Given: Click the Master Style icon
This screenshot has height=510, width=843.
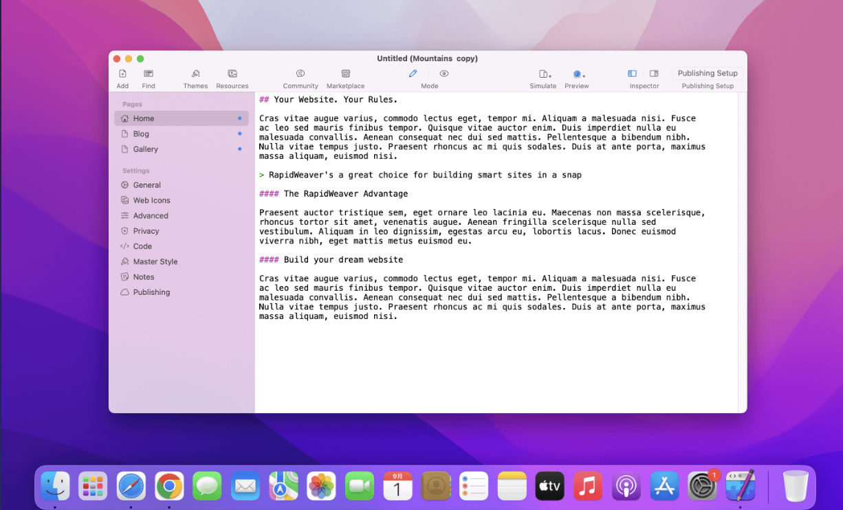Looking at the screenshot, I should click(x=124, y=262).
